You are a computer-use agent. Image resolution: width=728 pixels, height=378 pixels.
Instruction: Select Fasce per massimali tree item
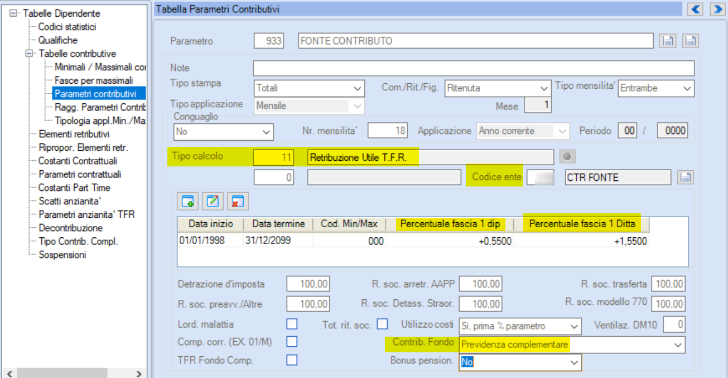click(94, 80)
